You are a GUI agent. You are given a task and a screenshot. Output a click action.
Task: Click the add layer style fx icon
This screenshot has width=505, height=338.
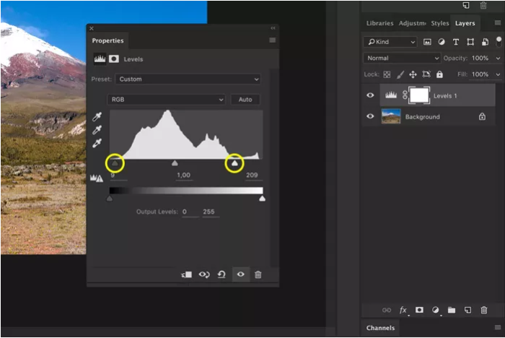[x=403, y=310]
